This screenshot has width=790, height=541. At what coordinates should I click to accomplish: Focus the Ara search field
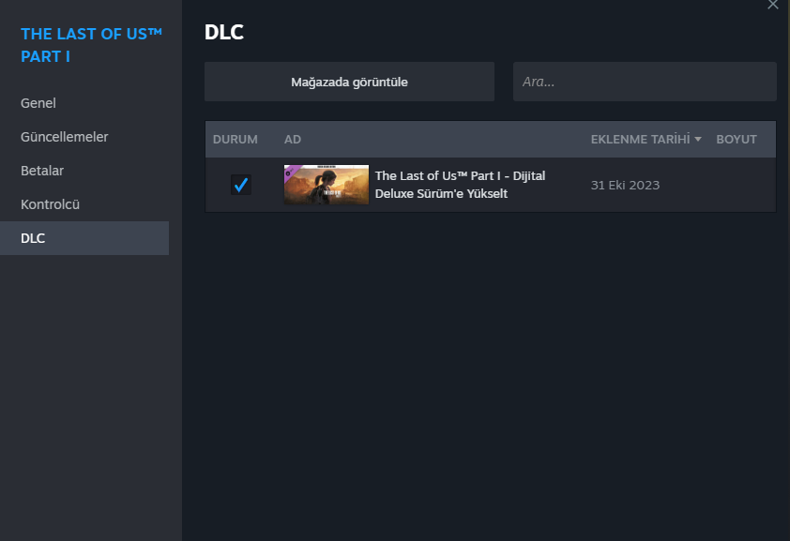pos(645,82)
